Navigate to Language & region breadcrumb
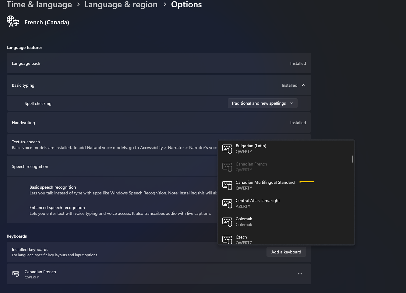This screenshot has height=293, width=406. pyautogui.click(x=121, y=5)
